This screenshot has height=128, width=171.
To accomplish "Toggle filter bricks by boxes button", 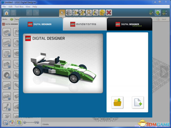I will point(19,122).
